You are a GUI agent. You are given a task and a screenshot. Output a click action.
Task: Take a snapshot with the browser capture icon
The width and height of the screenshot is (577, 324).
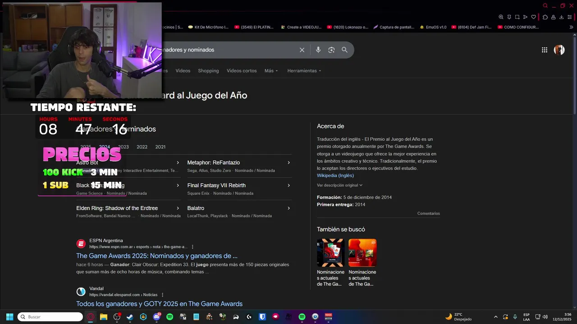(517, 17)
